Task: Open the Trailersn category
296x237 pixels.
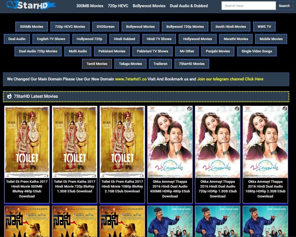Action: pyautogui.click(x=160, y=64)
